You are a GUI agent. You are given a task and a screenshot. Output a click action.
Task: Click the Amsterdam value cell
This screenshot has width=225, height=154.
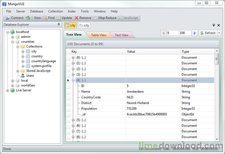(153, 92)
